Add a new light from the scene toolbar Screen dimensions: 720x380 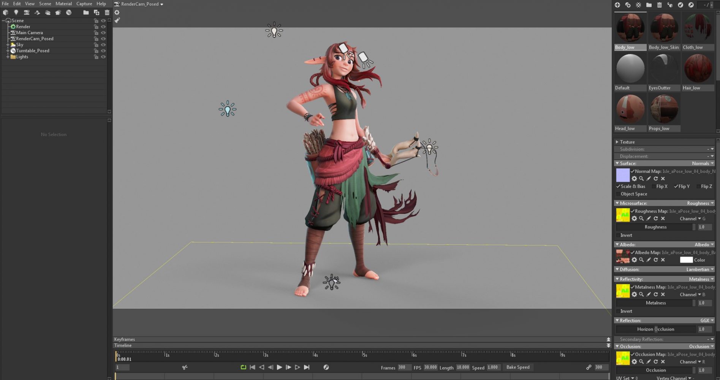(x=16, y=13)
